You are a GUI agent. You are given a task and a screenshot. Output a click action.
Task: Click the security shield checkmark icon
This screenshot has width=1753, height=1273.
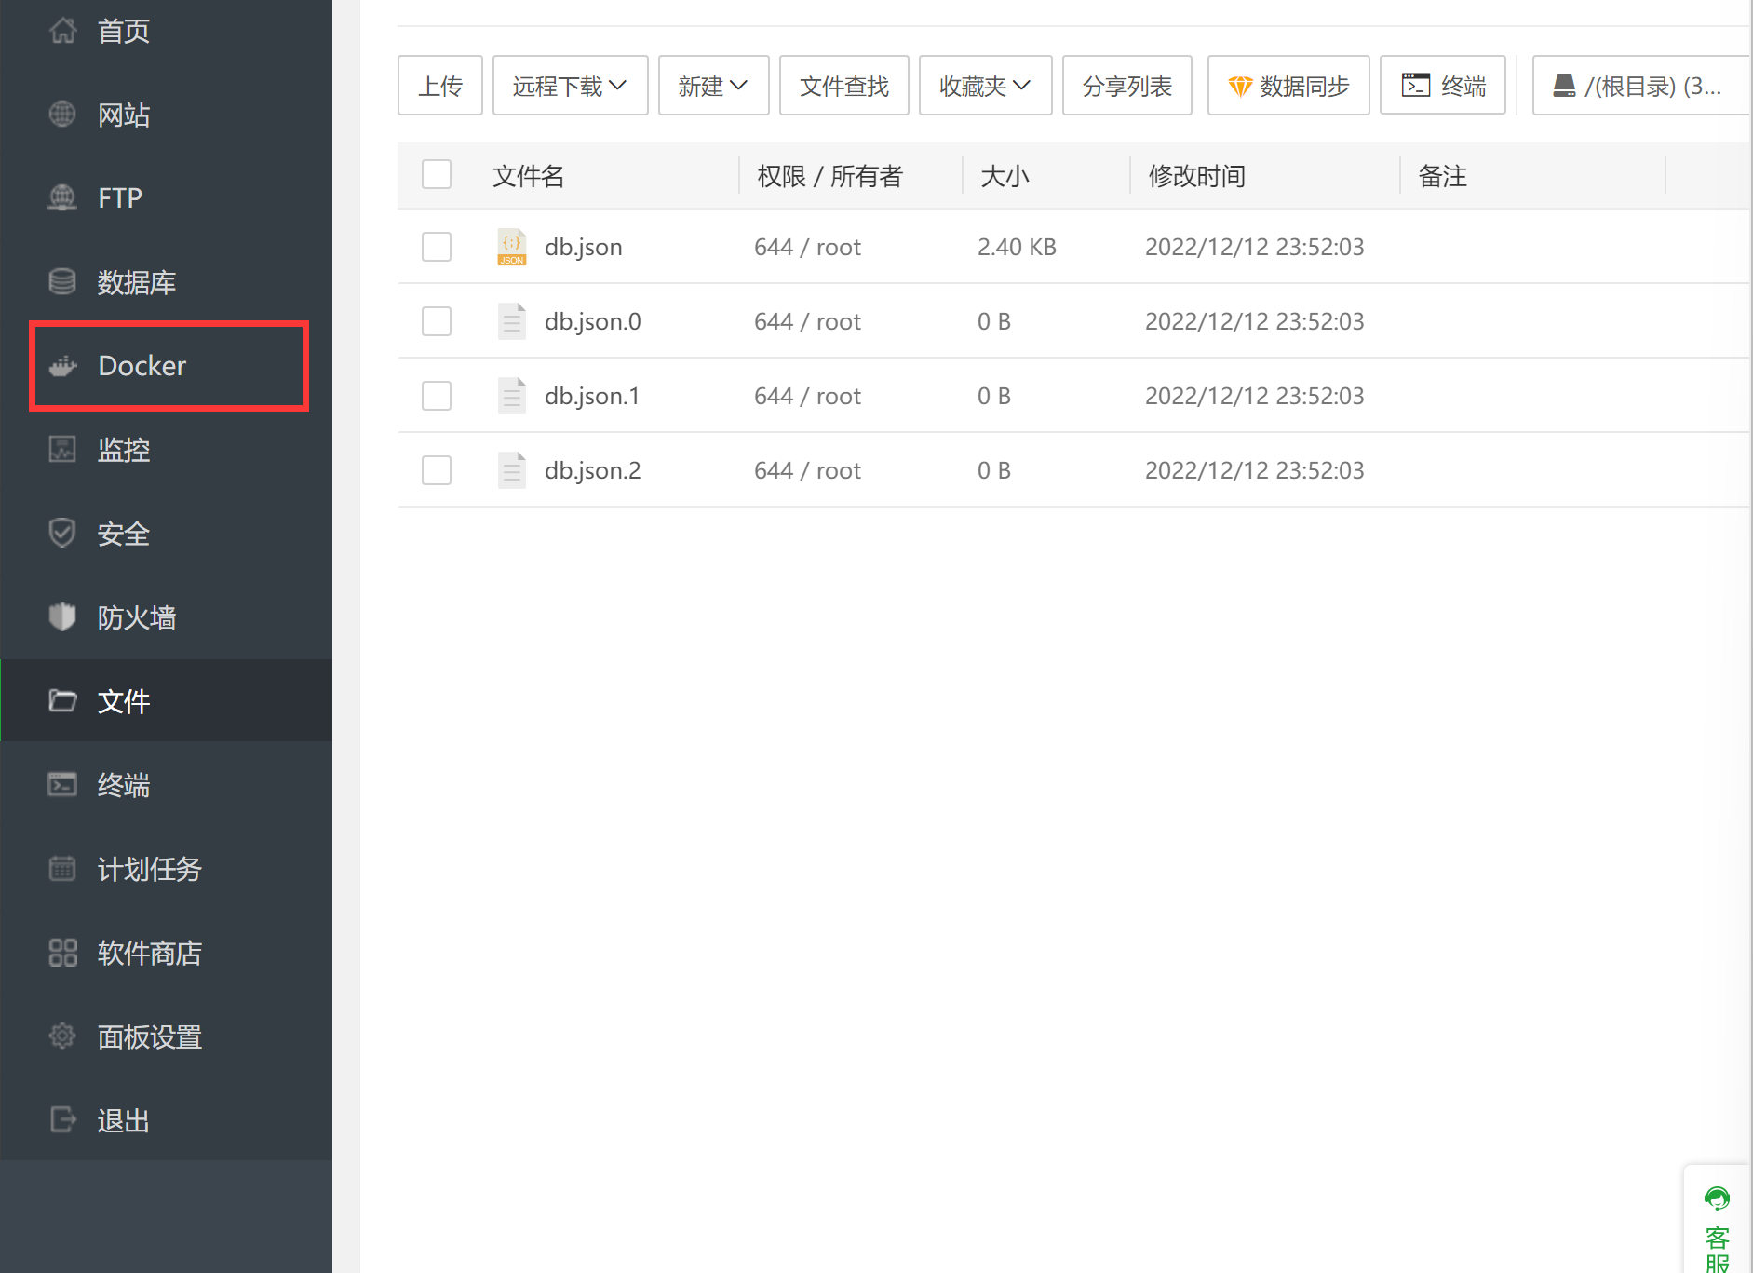tap(62, 533)
